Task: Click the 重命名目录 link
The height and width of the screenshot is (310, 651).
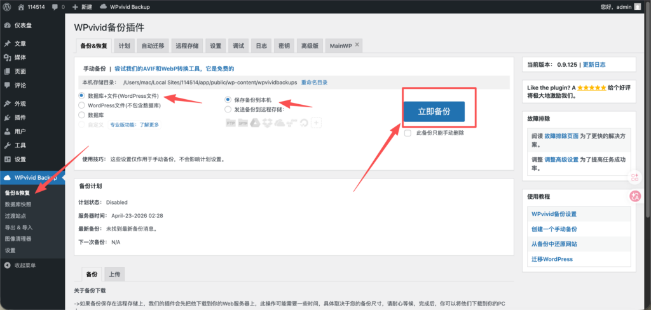Action: click(314, 83)
